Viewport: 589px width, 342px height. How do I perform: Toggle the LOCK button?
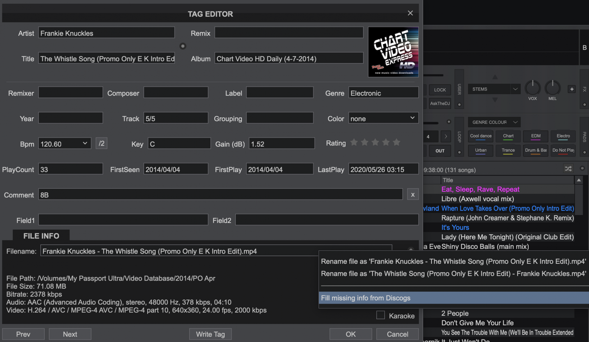pyautogui.click(x=440, y=90)
